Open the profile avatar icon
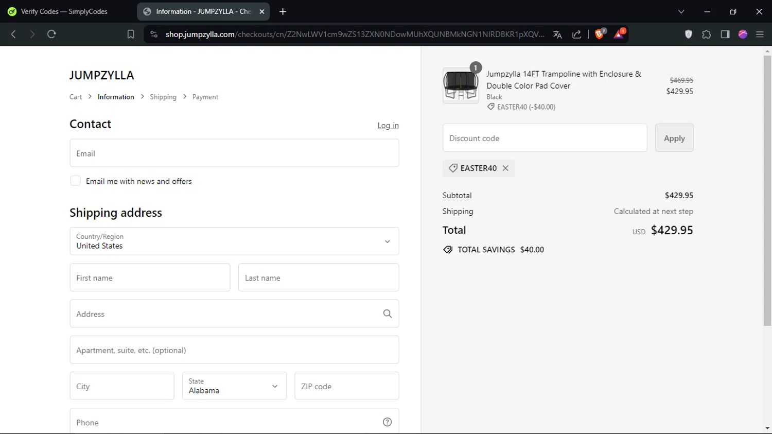The width and height of the screenshot is (772, 434). click(x=743, y=34)
